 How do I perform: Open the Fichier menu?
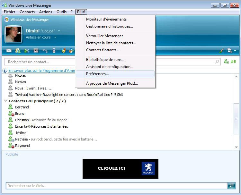10,12
